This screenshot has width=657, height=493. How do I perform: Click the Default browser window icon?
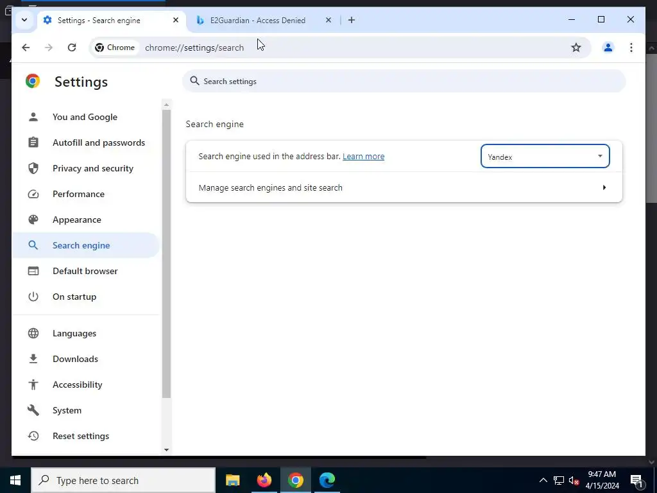point(33,271)
